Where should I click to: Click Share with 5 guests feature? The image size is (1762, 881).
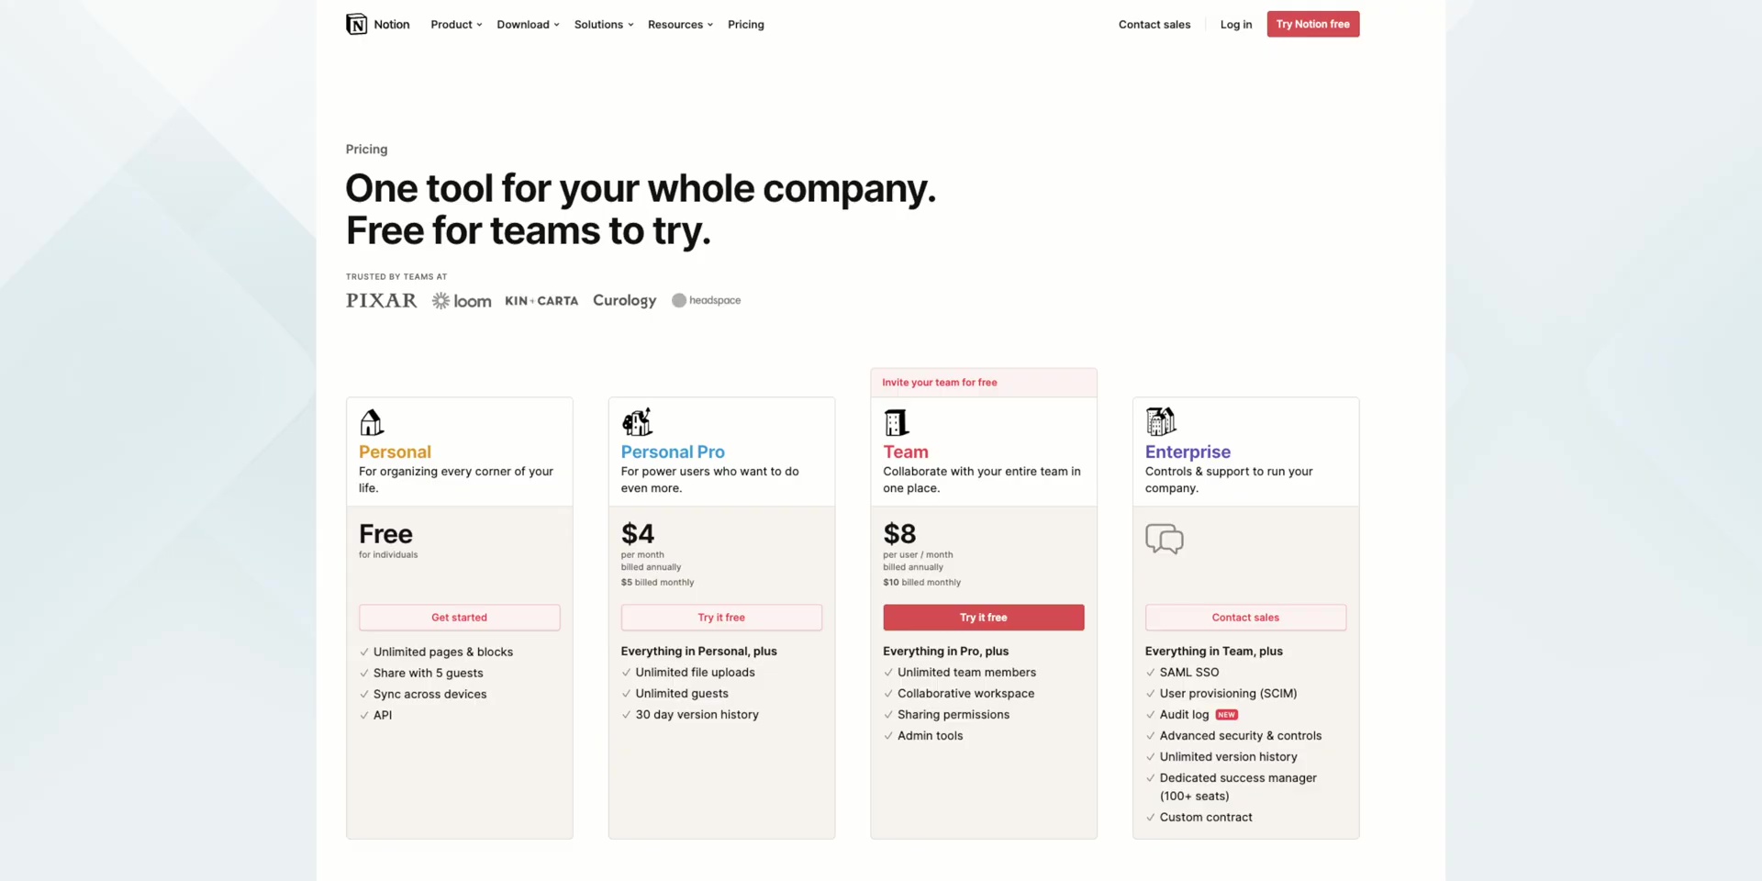point(428,674)
